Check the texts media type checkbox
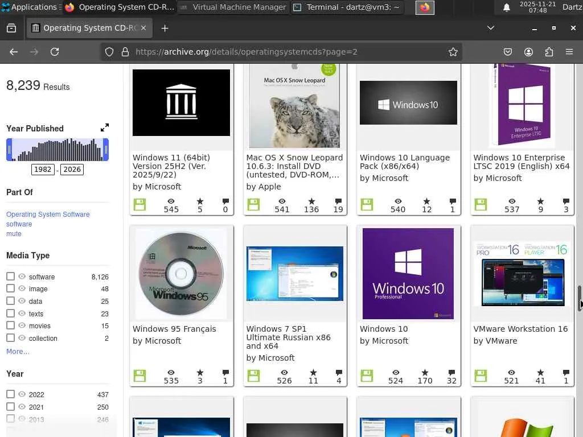Viewport: 583px width, 437px height. tap(10, 314)
